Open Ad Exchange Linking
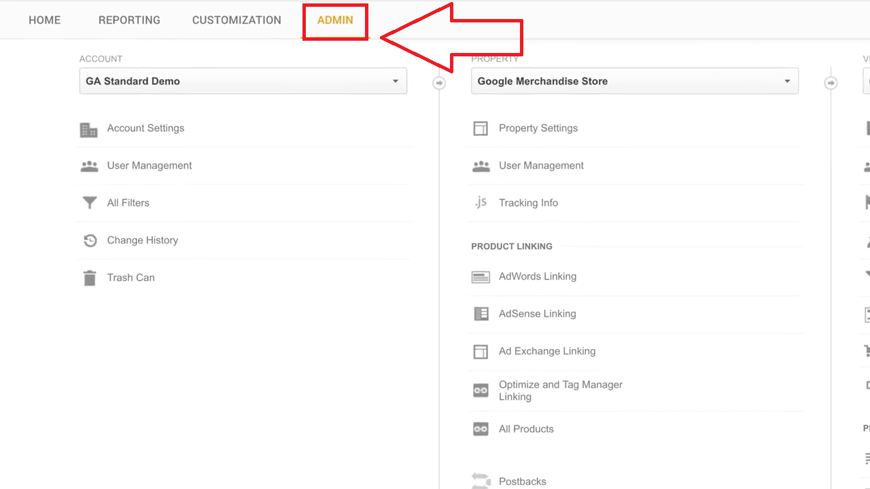The height and width of the screenshot is (489, 870). (547, 351)
